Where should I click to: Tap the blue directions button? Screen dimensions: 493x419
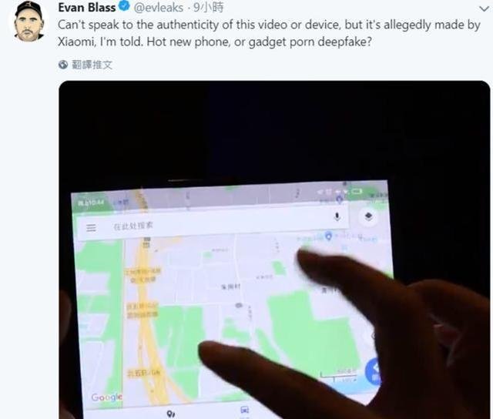pos(373,372)
